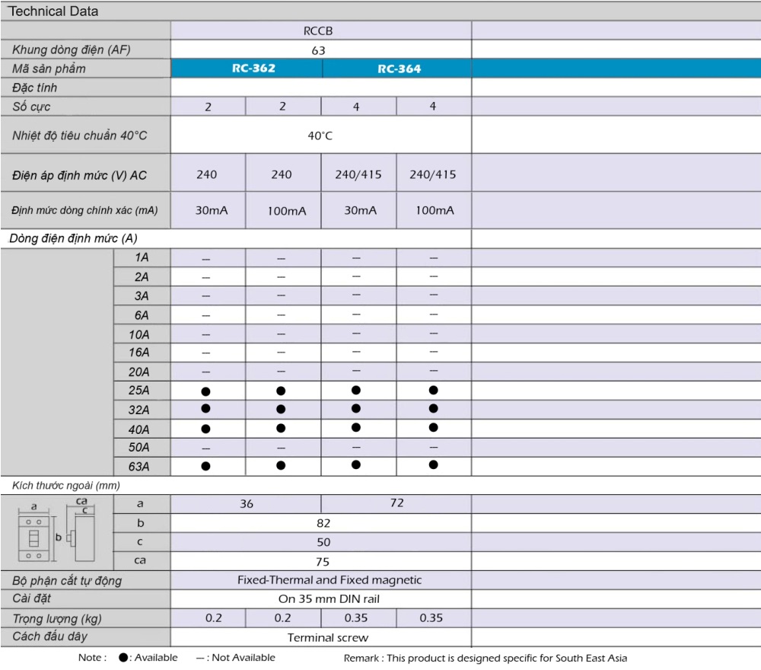Select the '40°C' value cell

click(x=320, y=136)
